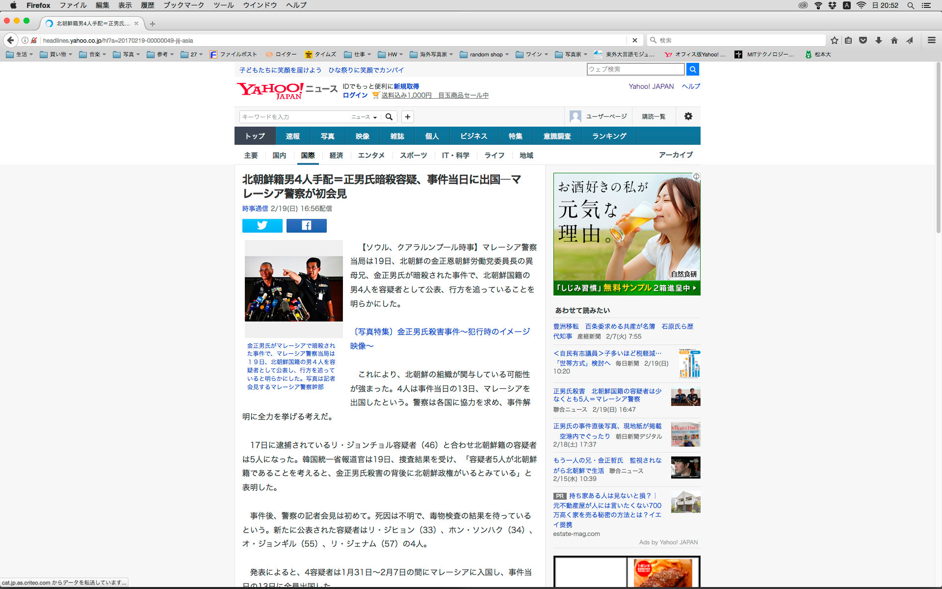Click the Twitter share button
This screenshot has height=589, width=942.
pyautogui.click(x=262, y=225)
